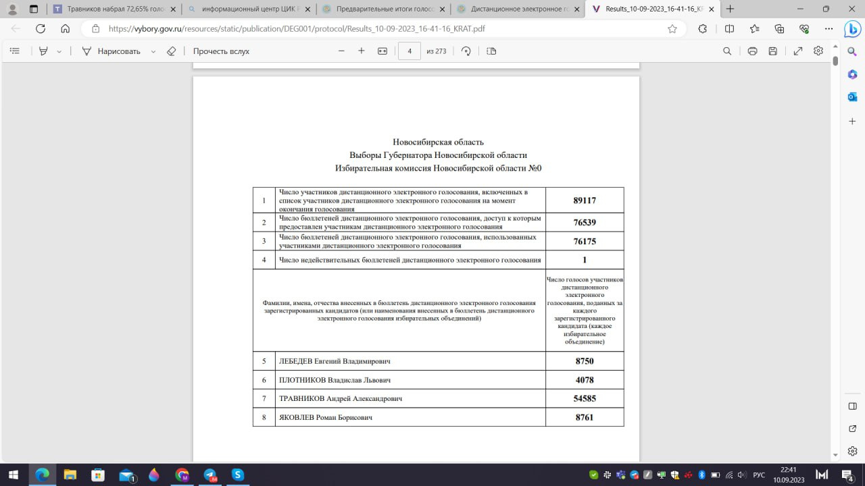
Task: Expand the highlight tool options arrow
Action: [x=59, y=51]
